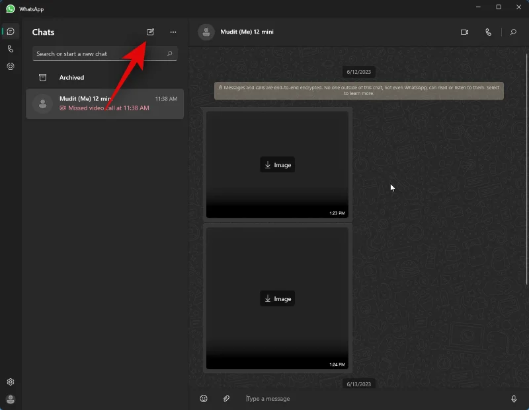Open the emoji picker

tap(204, 399)
